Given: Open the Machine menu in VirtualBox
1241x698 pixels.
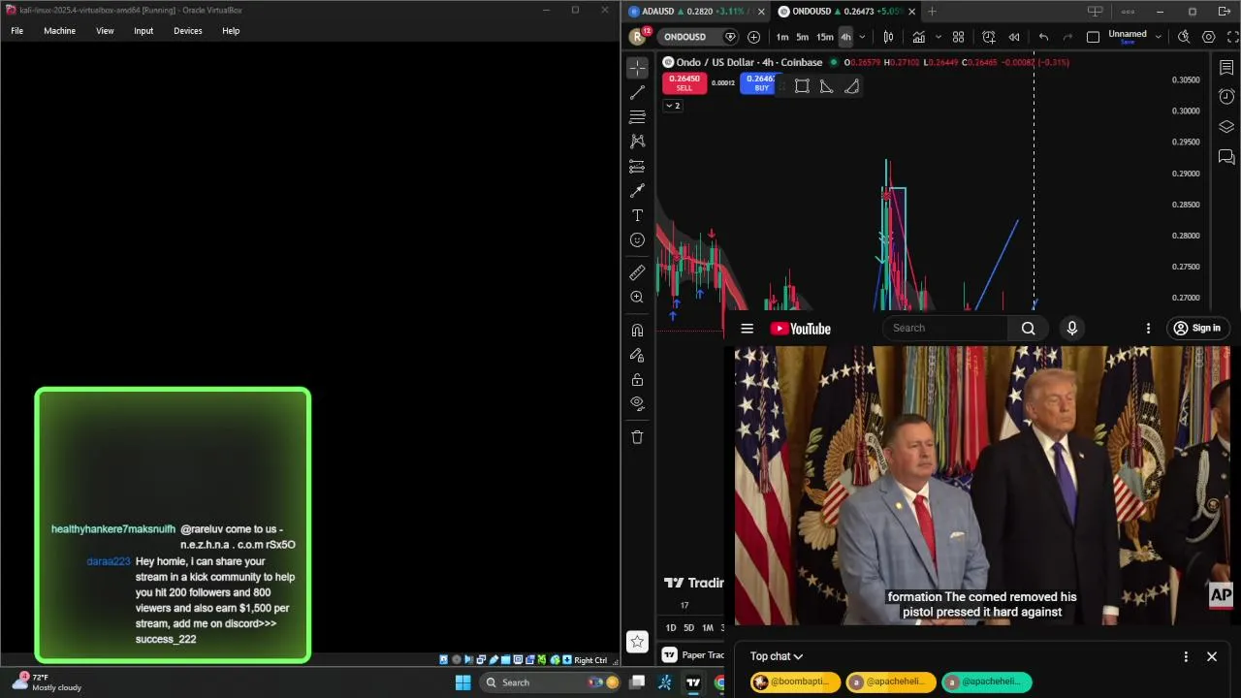Looking at the screenshot, I should click(x=59, y=31).
